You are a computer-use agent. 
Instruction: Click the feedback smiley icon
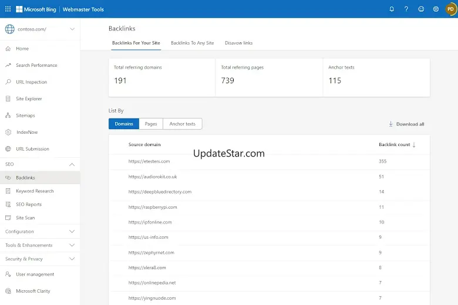pyautogui.click(x=421, y=9)
